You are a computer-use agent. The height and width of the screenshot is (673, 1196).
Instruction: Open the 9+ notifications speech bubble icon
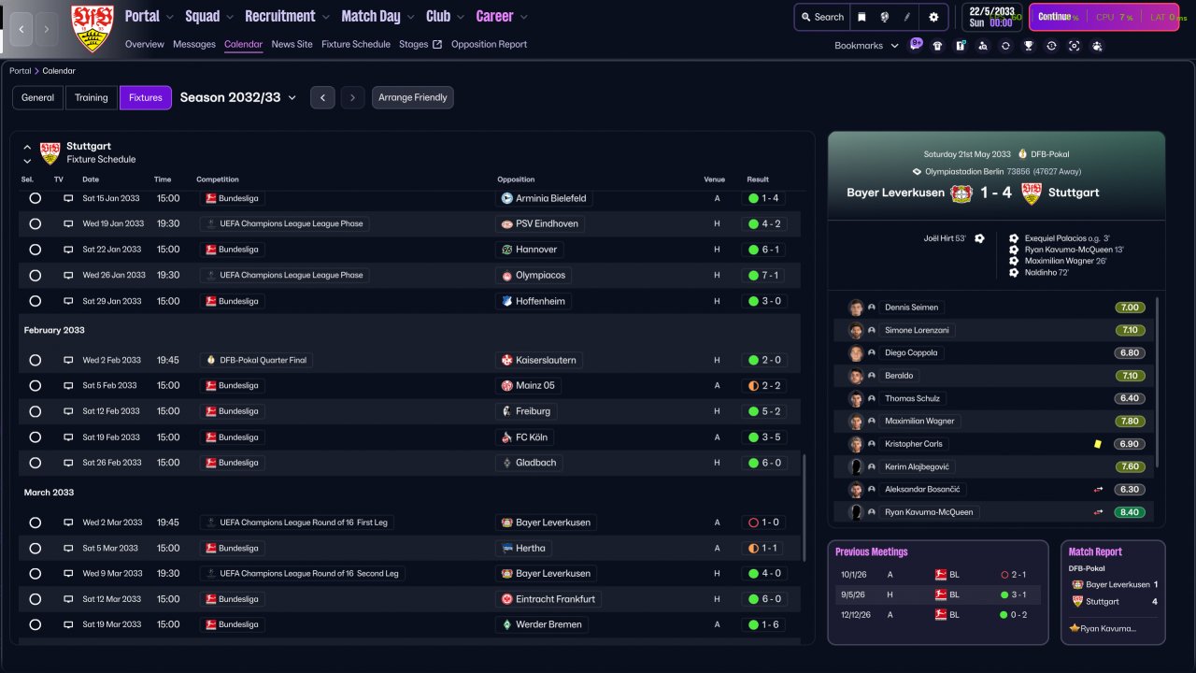point(916,44)
